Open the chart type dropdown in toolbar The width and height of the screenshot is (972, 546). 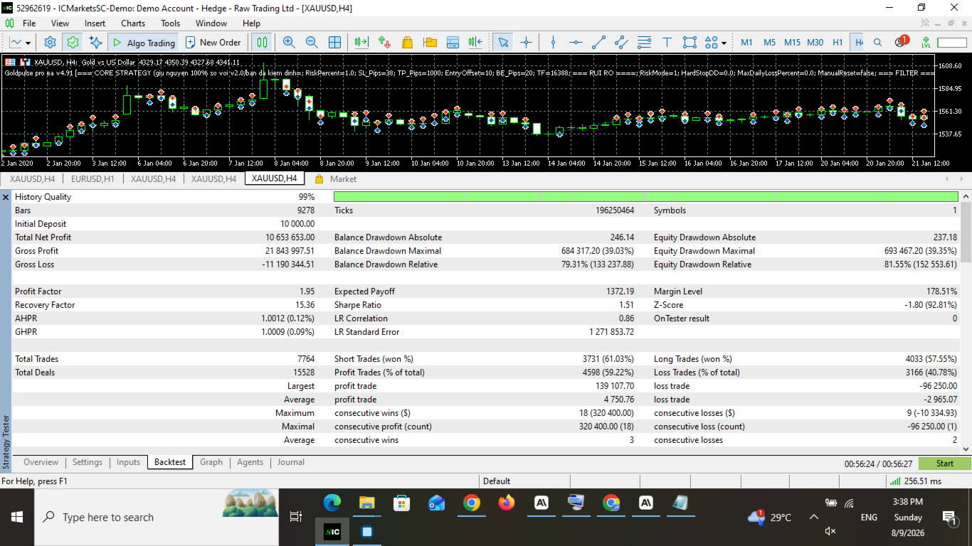click(20, 42)
